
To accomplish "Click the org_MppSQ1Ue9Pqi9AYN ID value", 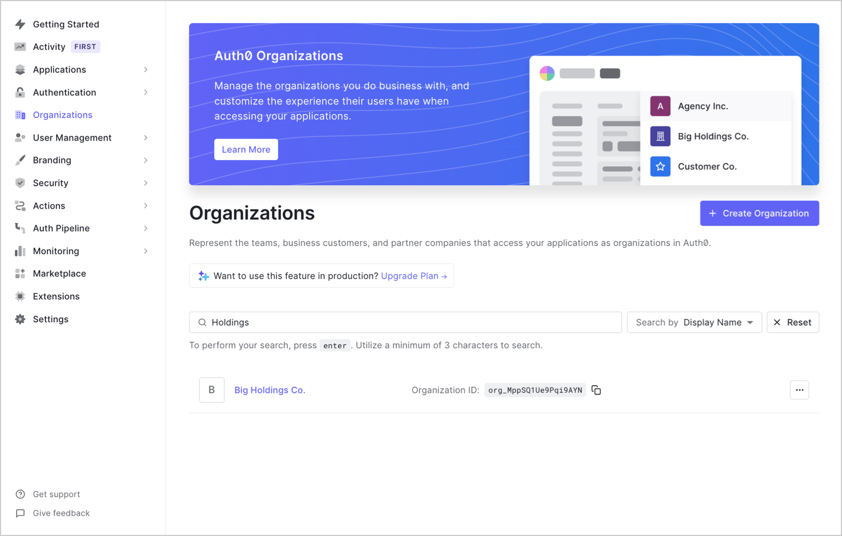I will (x=535, y=390).
